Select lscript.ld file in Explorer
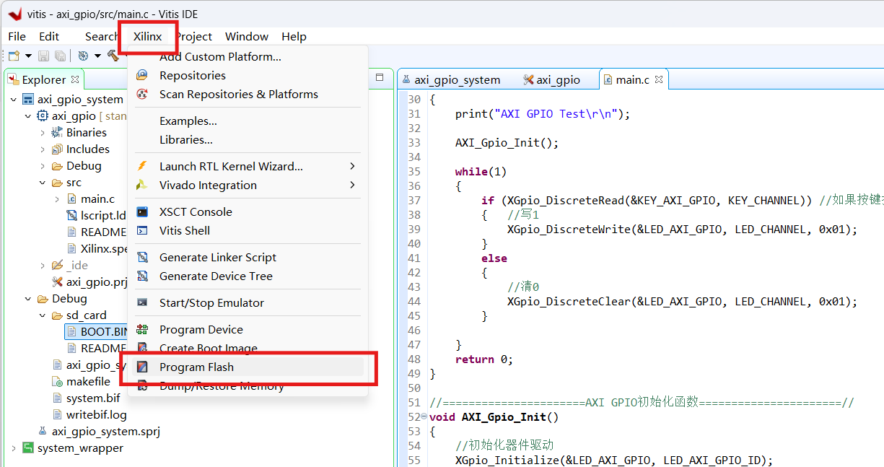884x467 pixels. tap(103, 215)
